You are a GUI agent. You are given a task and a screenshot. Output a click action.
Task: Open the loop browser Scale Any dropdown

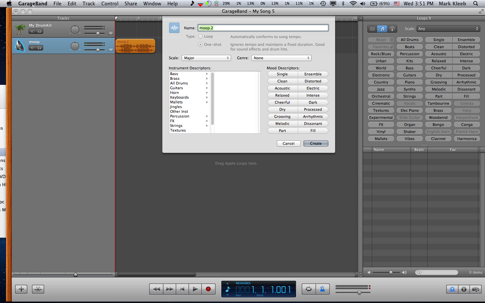click(x=448, y=29)
